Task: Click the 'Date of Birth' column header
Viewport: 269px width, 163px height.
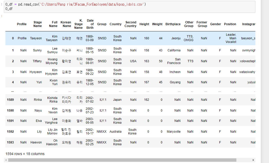Action: point(90,24)
